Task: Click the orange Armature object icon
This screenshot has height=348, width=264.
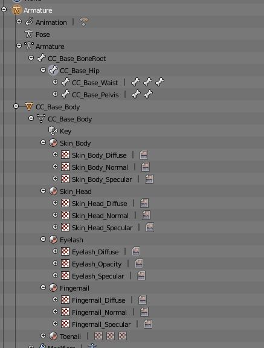Action: 17,10
